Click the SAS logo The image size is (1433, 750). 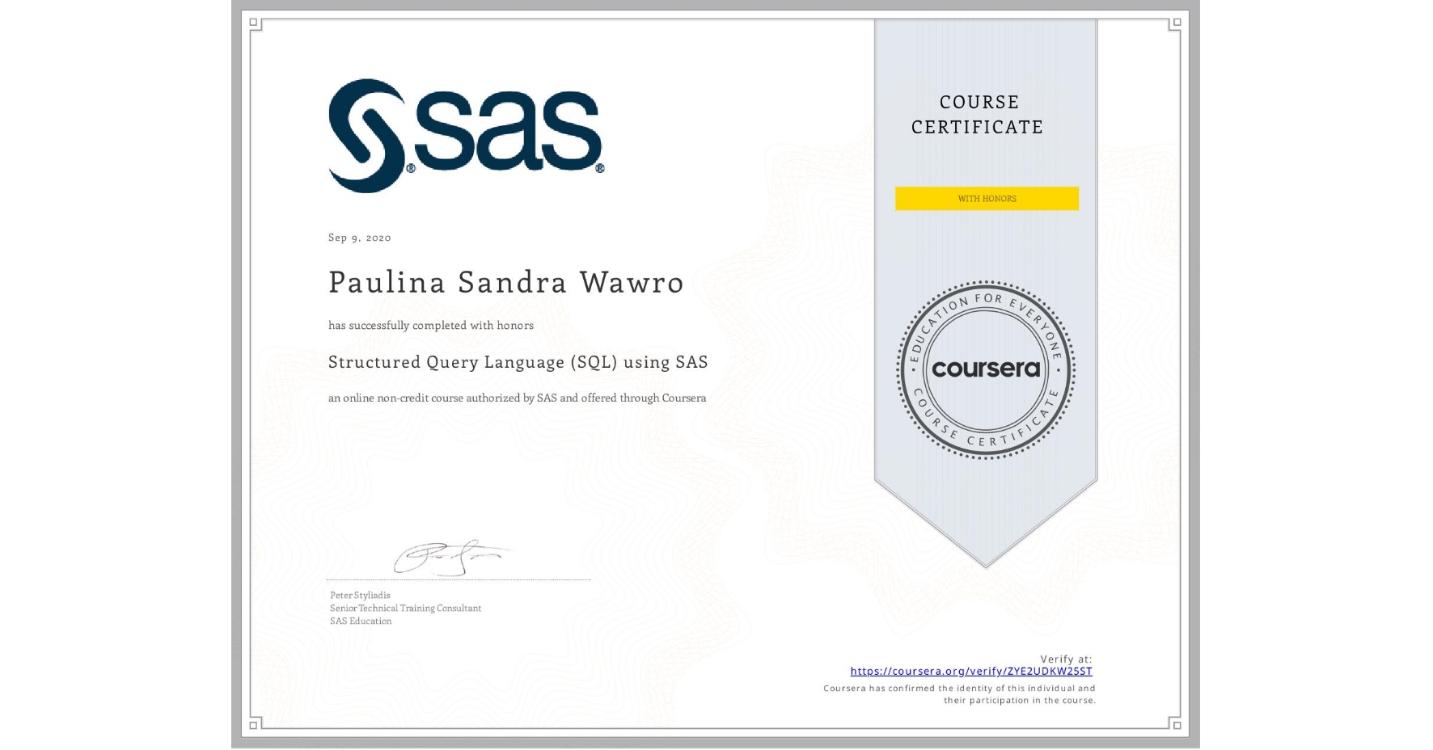[x=465, y=133]
